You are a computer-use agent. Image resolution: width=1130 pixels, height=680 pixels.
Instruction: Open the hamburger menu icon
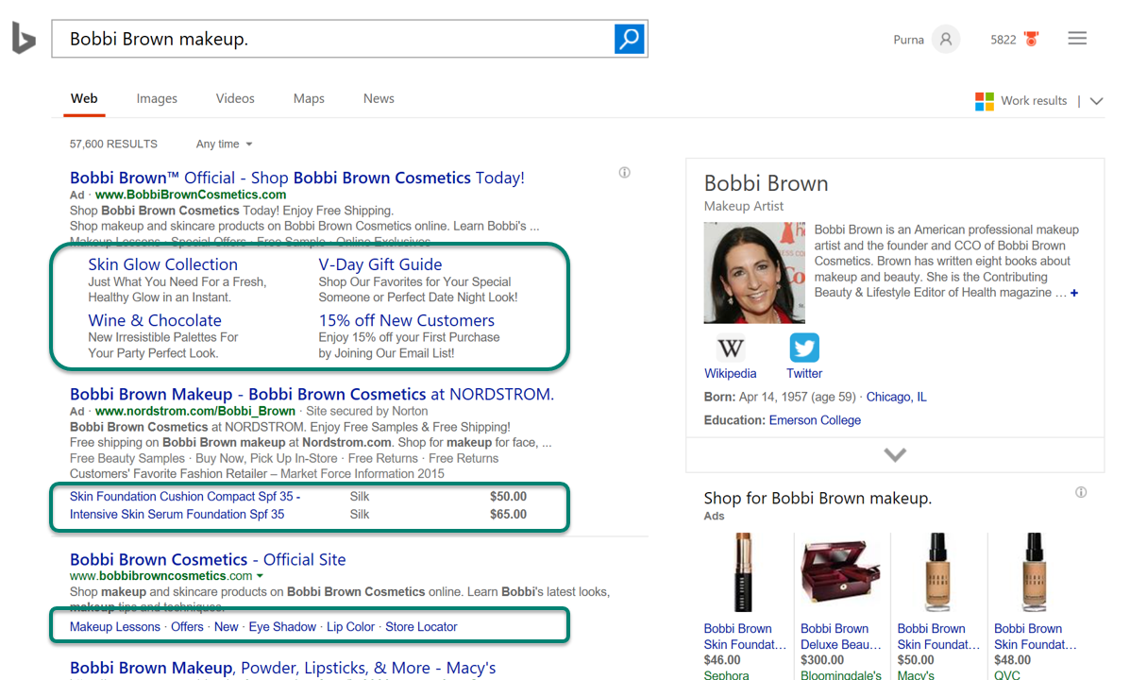[x=1077, y=39]
